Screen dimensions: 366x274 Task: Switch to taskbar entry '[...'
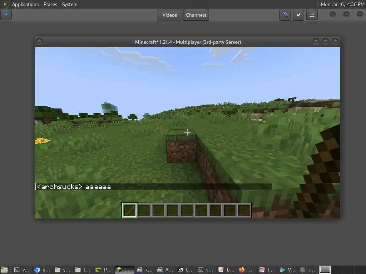(308, 270)
